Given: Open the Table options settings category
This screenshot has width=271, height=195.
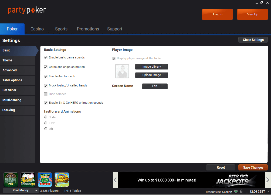Looking at the screenshot, I should 18,80.
